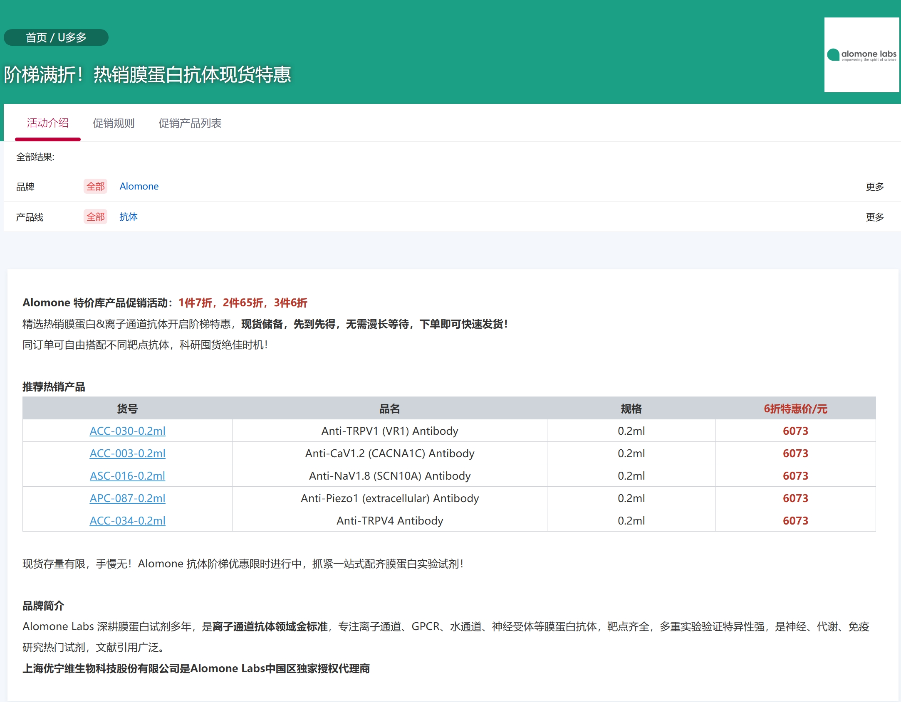901x702 pixels.
Task: Click the Anti-Piezo1 (extracellular) Antibody cell
Action: [x=390, y=498]
